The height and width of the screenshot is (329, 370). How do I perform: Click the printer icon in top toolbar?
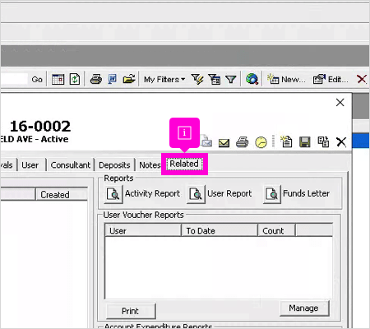(x=96, y=79)
